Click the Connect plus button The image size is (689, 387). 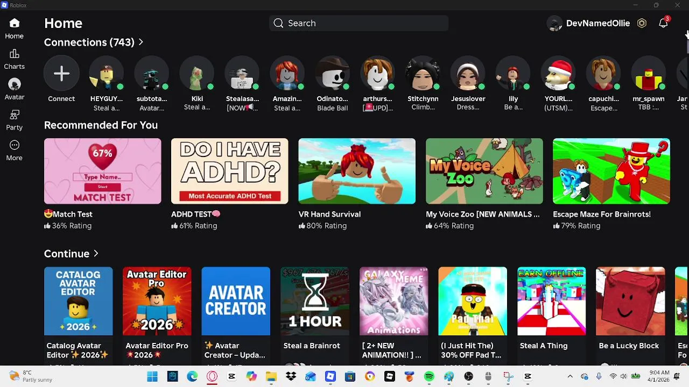[61, 74]
